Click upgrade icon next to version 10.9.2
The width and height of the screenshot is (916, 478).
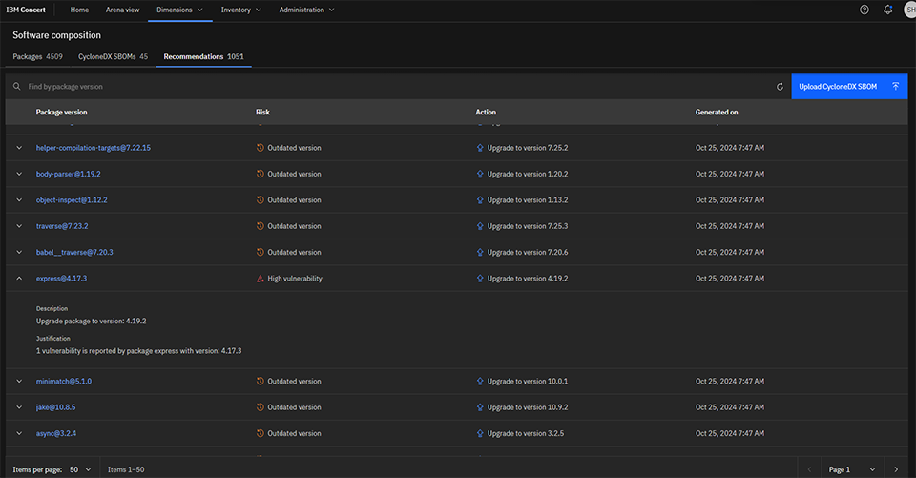click(x=480, y=407)
